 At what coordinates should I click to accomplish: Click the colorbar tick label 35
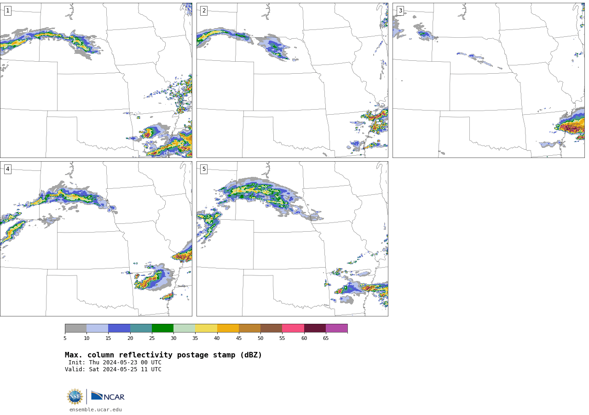pyautogui.click(x=195, y=338)
